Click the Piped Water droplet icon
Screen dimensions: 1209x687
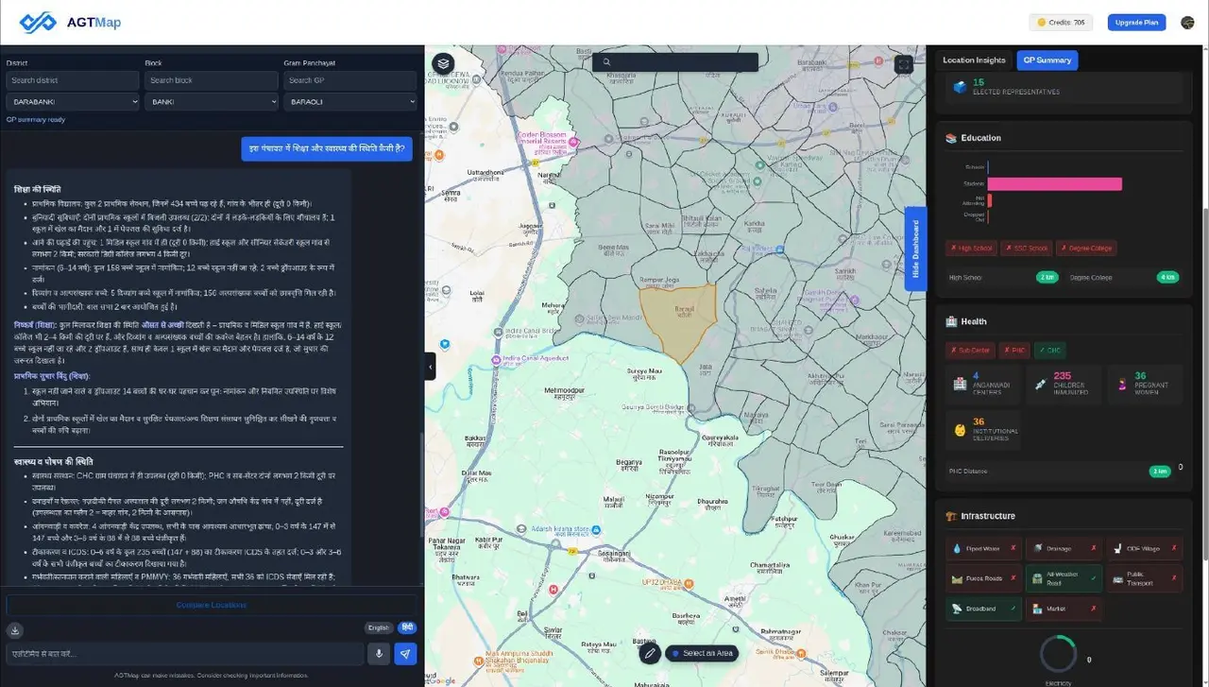point(957,548)
